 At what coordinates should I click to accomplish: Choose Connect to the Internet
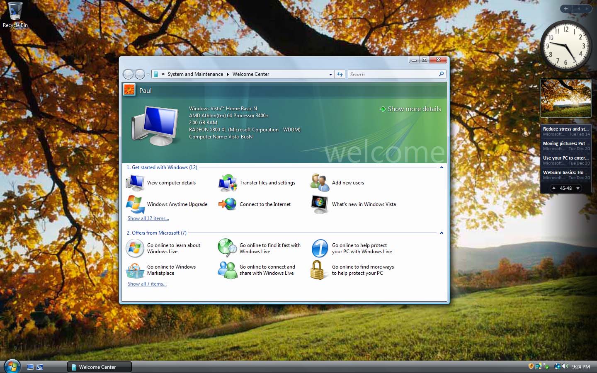click(255, 204)
